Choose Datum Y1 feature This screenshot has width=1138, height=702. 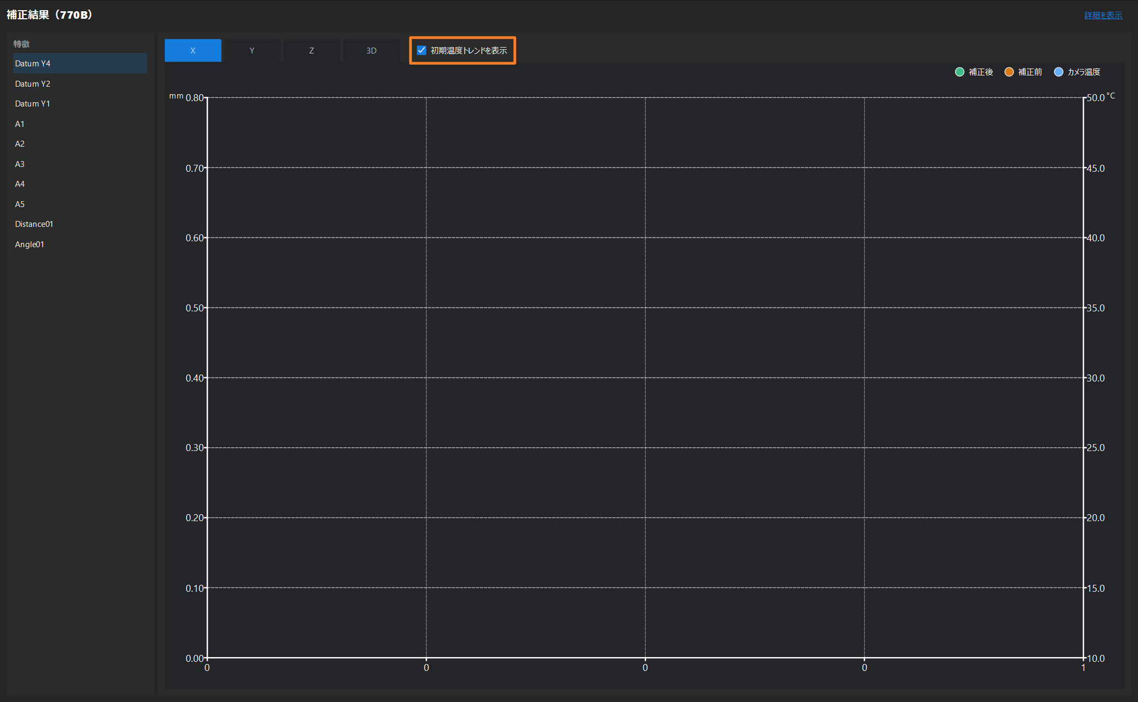pyautogui.click(x=80, y=103)
